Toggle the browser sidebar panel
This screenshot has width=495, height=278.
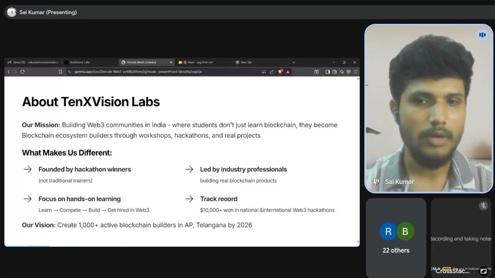pos(328,72)
